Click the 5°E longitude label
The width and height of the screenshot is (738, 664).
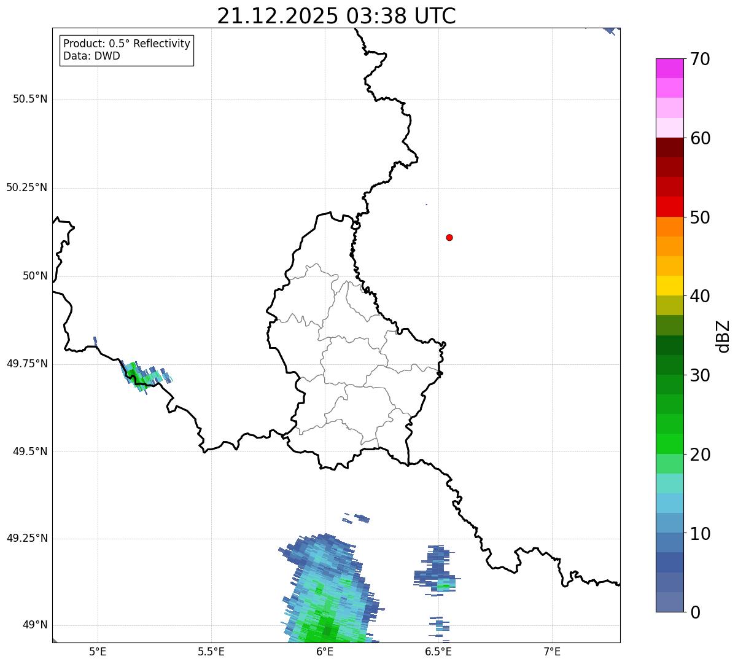coord(98,651)
